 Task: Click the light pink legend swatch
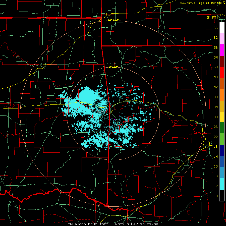click(x=222, y=39)
